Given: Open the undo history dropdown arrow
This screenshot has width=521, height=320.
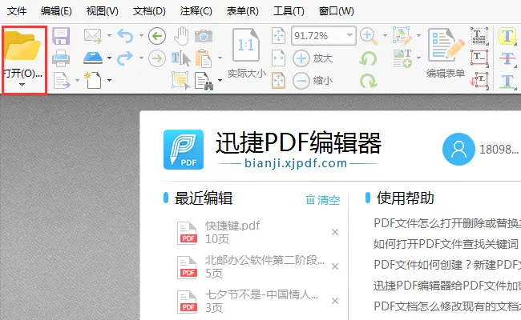Looking at the screenshot, I should point(141,35).
